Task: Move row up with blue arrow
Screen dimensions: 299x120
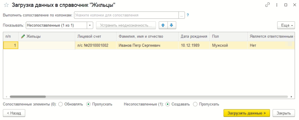Action: tap(163, 25)
